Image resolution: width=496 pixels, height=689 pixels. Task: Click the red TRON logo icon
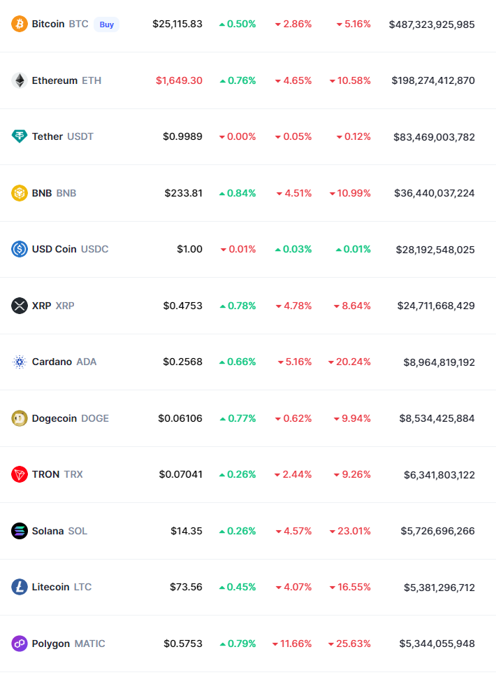pos(20,474)
